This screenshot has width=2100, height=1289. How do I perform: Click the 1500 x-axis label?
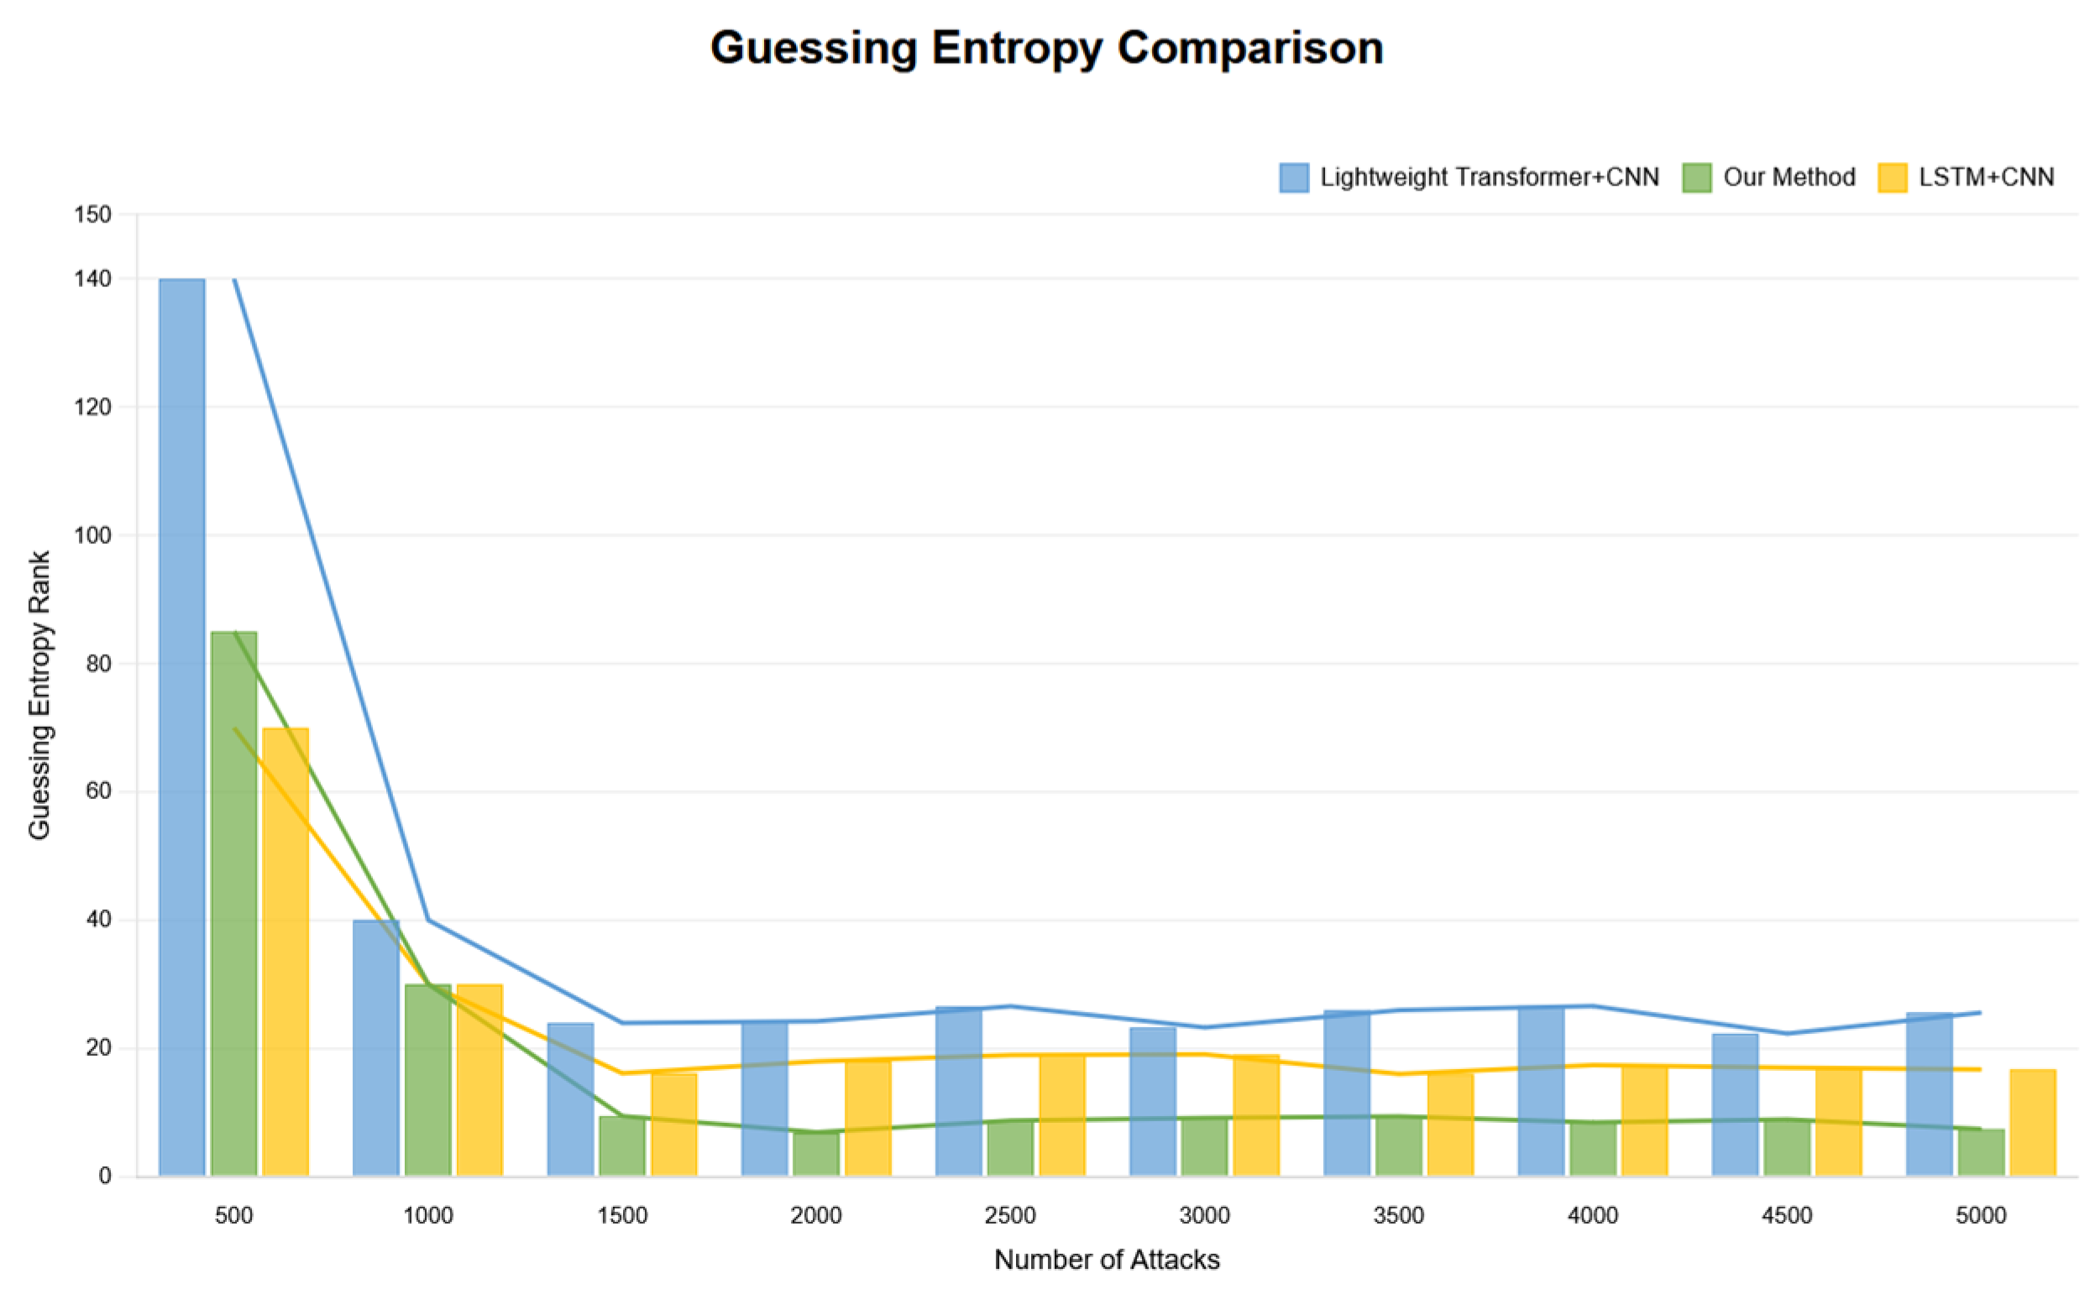pos(622,1215)
